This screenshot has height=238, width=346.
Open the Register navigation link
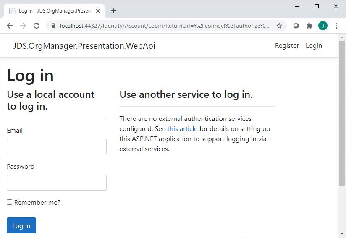(287, 46)
